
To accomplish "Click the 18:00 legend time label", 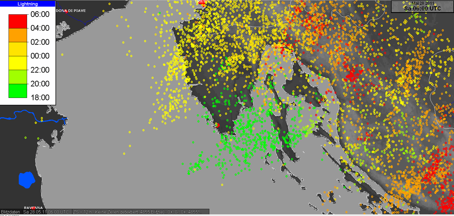I will (40, 97).
